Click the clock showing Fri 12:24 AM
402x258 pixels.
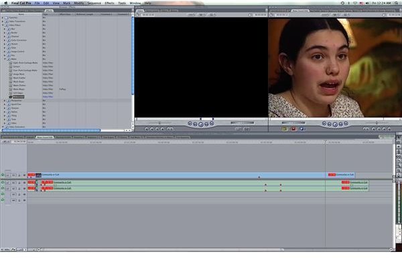pos(381,3)
